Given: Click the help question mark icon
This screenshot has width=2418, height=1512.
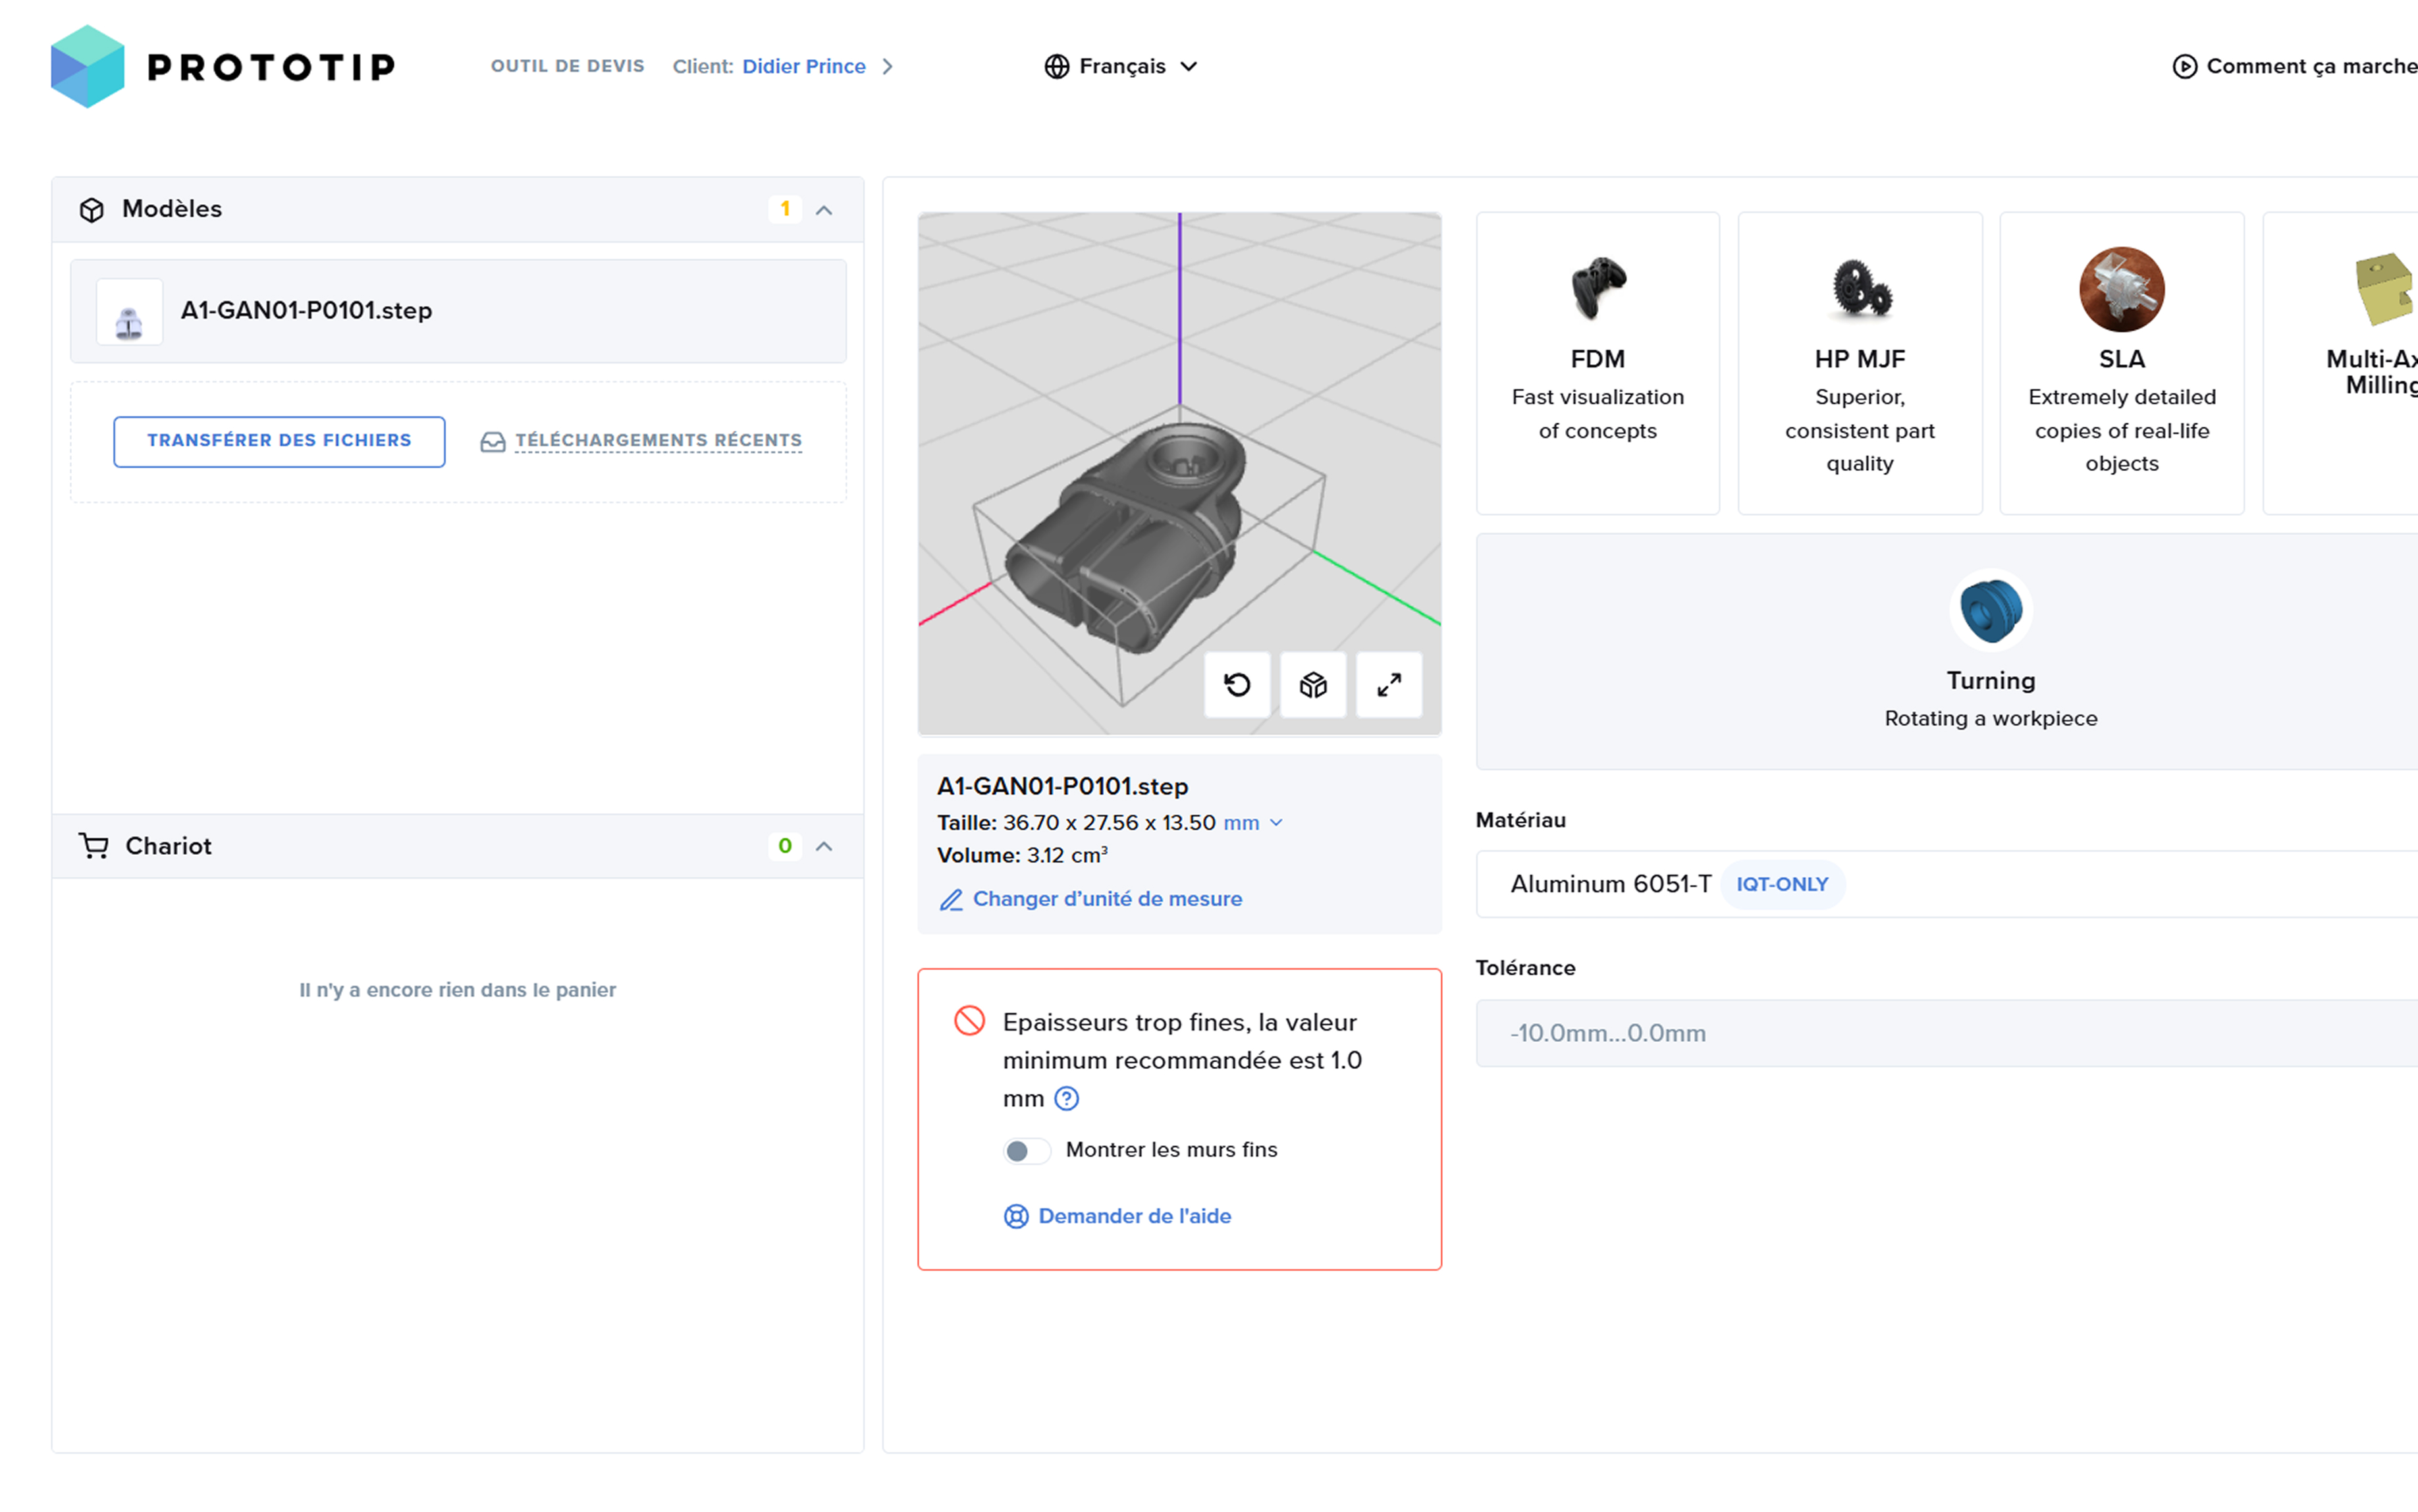Looking at the screenshot, I should (x=1067, y=1099).
